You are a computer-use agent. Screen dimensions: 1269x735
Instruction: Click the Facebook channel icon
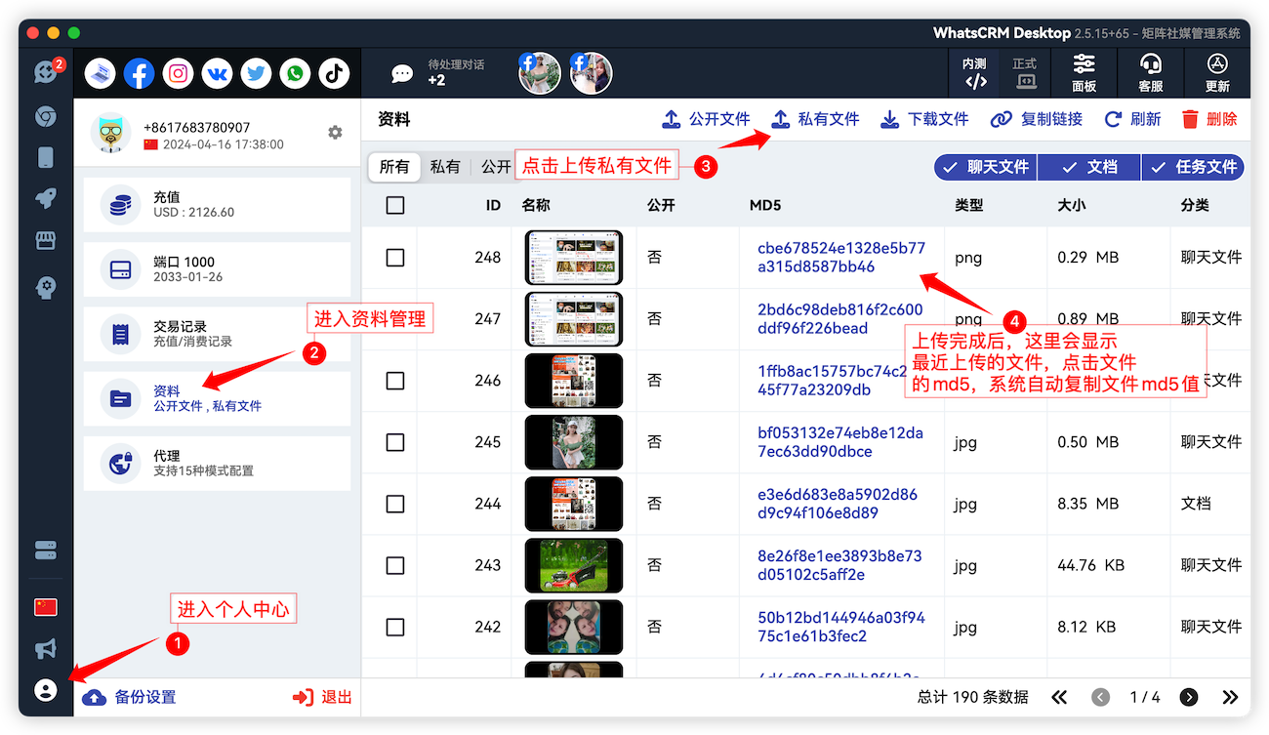(139, 73)
